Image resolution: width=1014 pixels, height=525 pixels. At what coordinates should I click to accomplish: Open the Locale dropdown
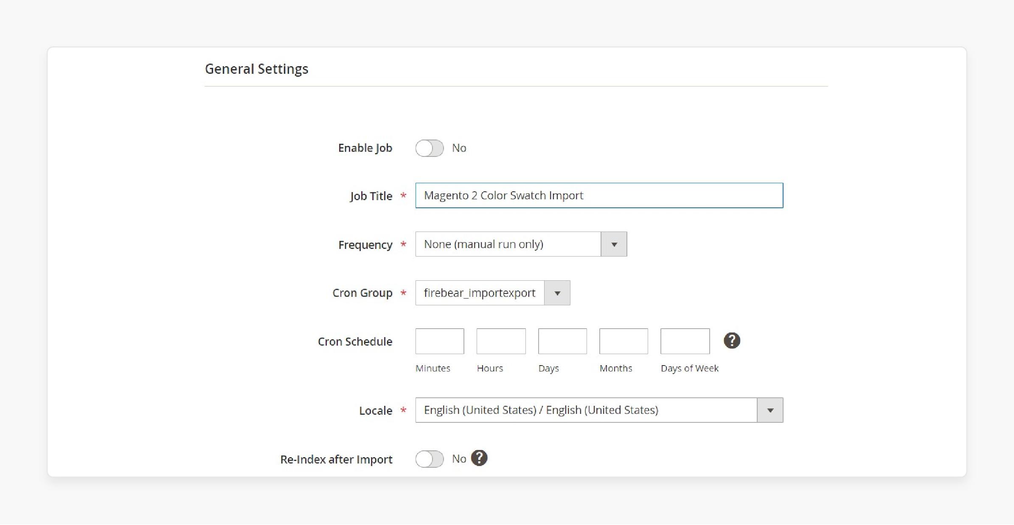[599, 410]
